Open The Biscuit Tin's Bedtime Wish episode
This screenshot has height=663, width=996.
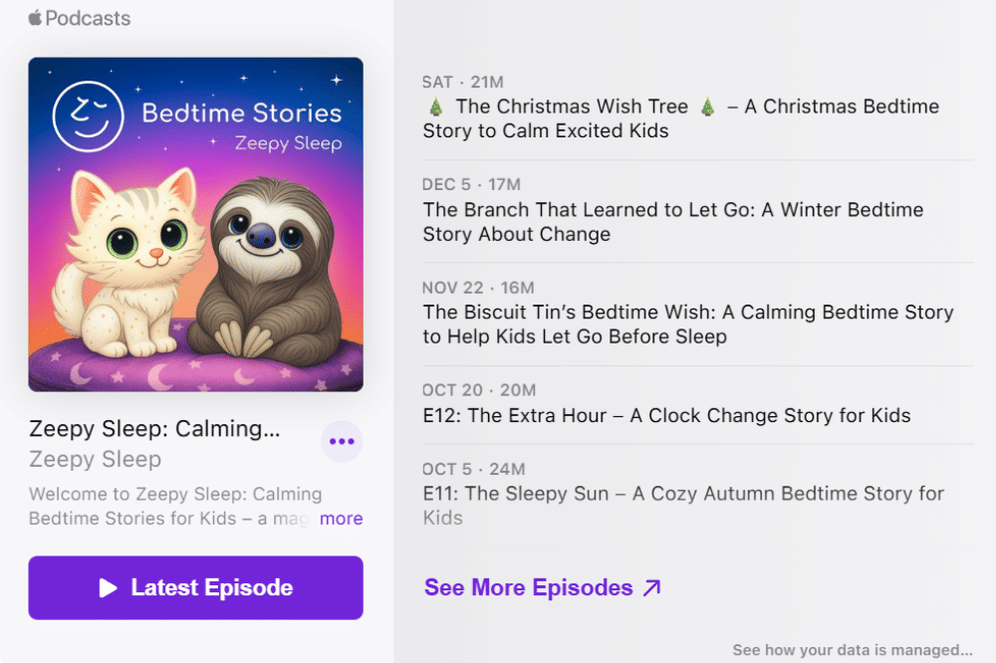687,325
